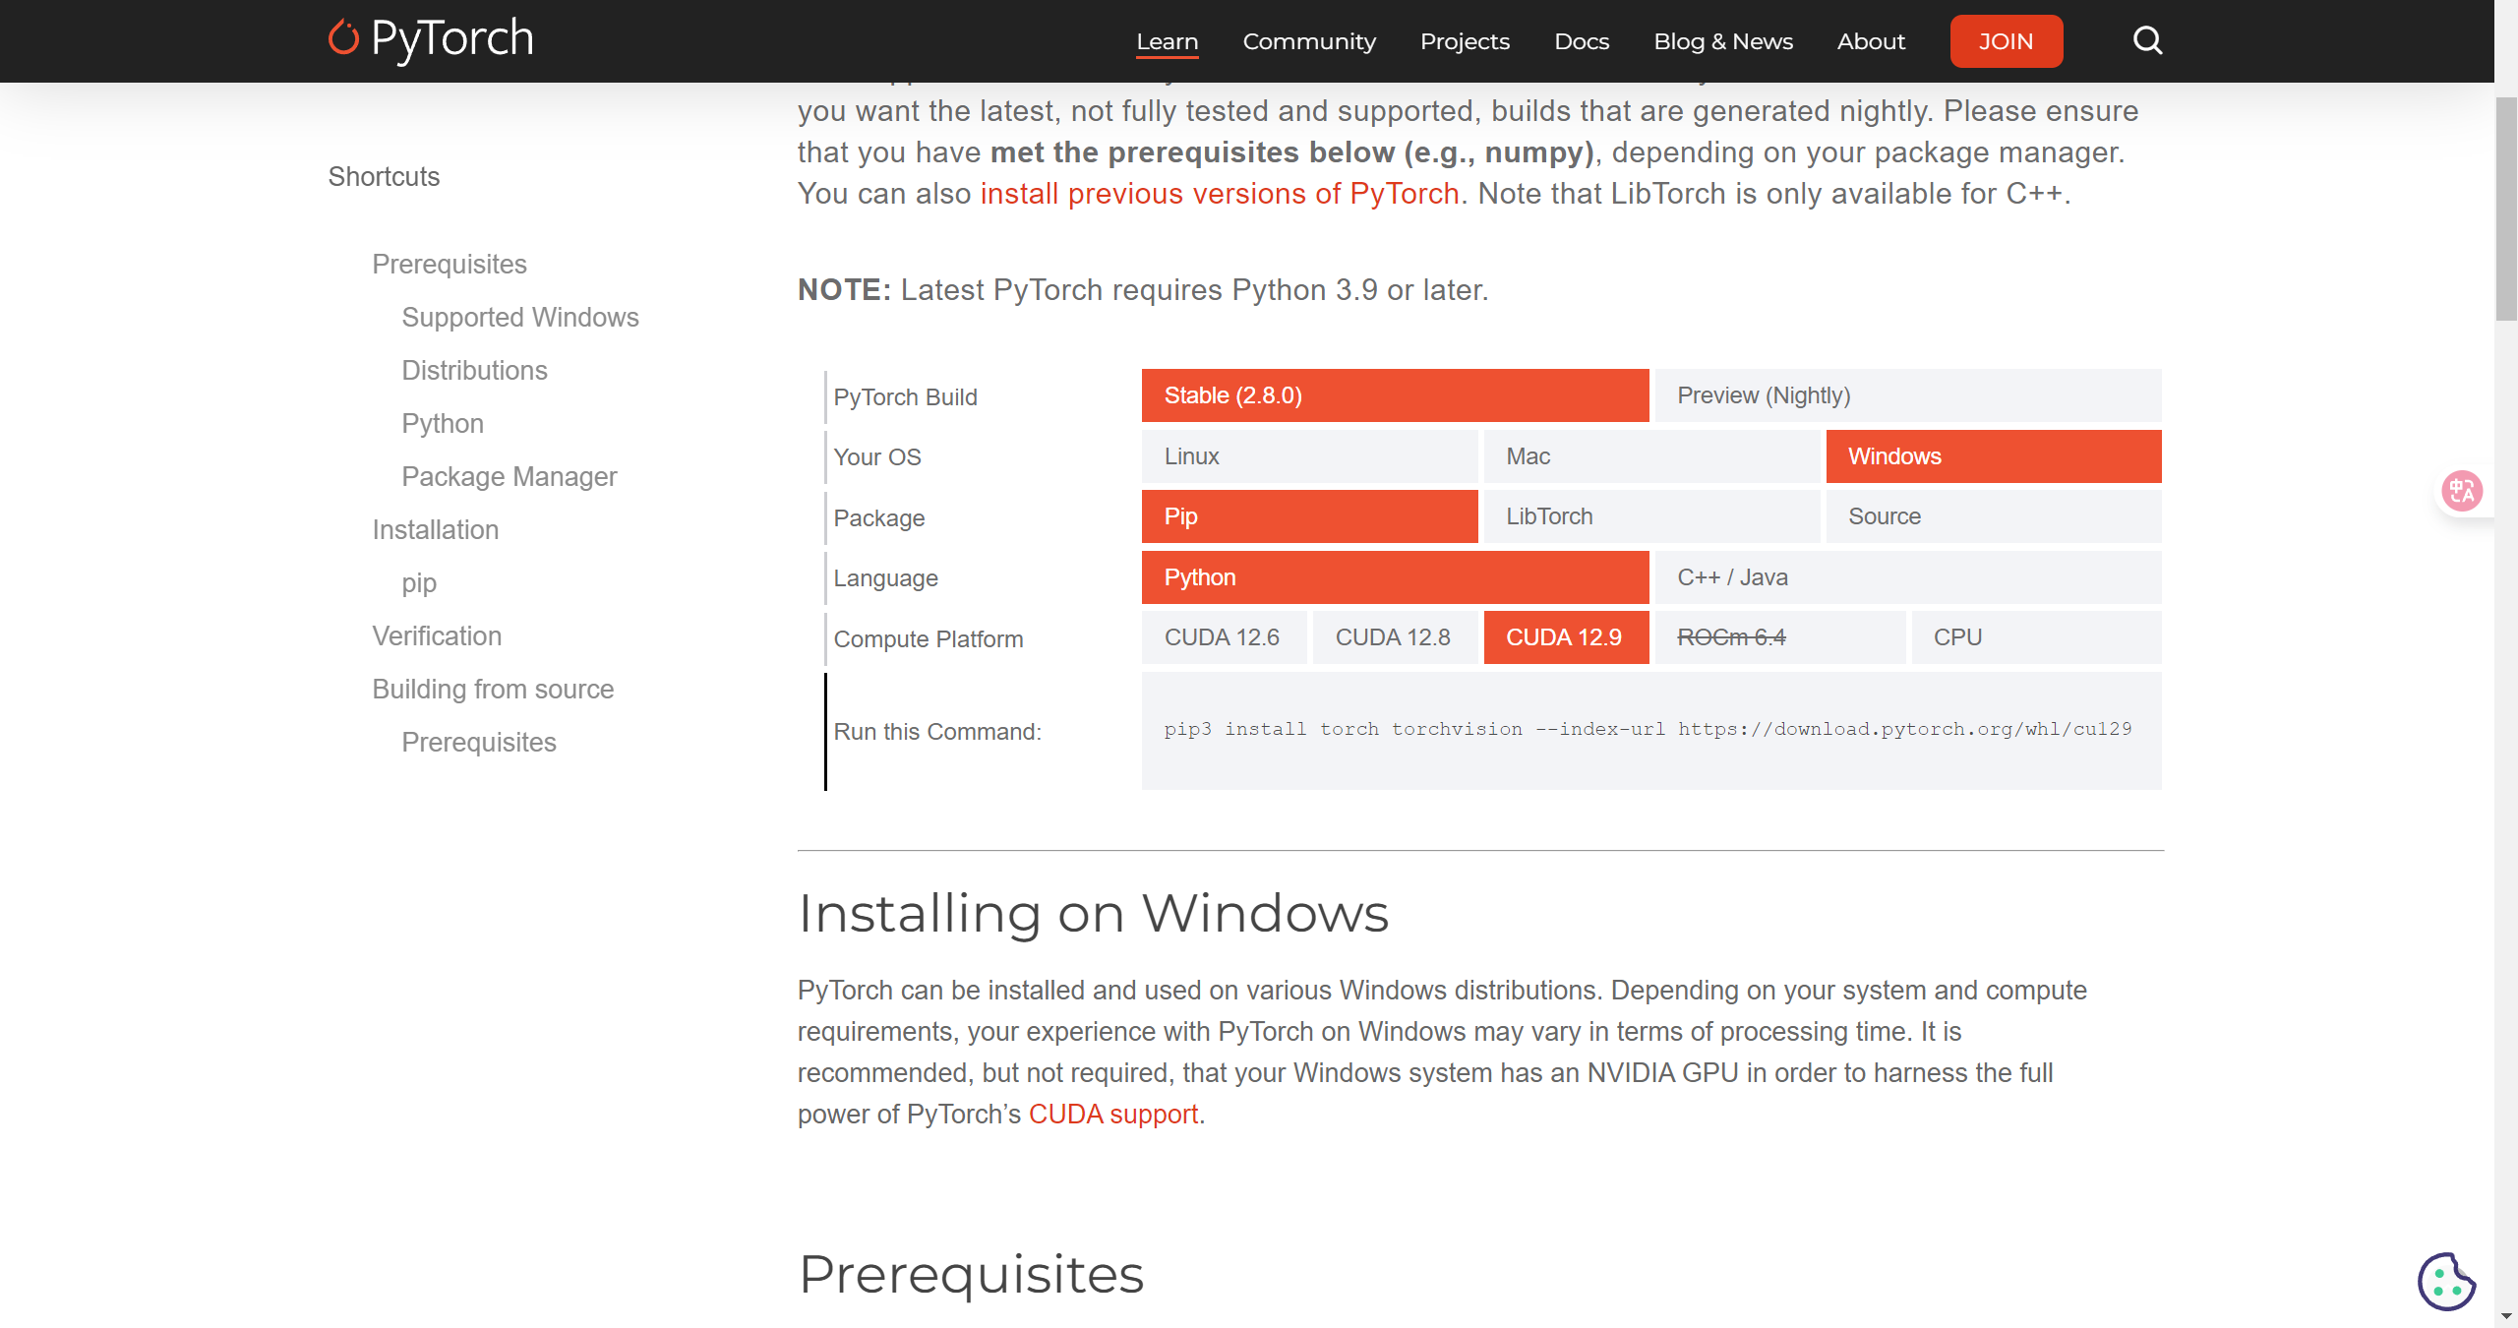Click the translate floating icon

[x=2462, y=490]
